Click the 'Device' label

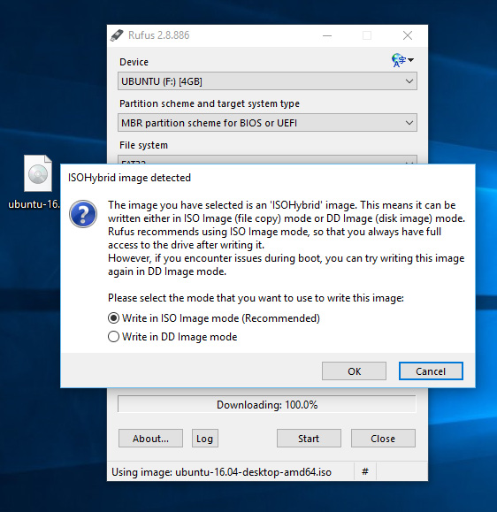134,62
